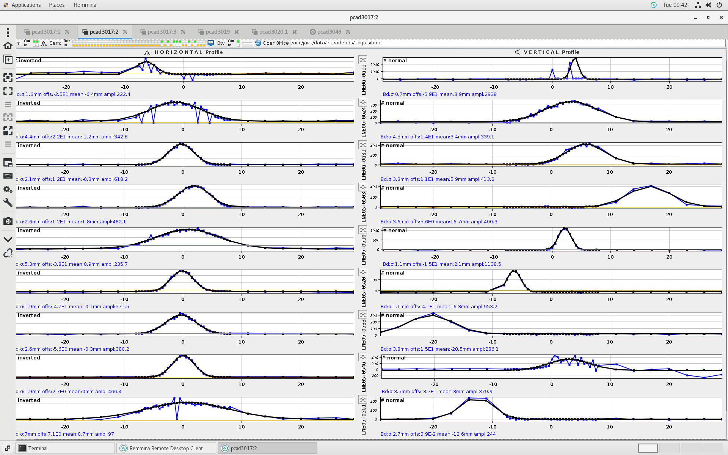This screenshot has width=728, height=455.
Task: Expand the LNE06-0611 plot collapse arrows
Action: tap(363, 60)
